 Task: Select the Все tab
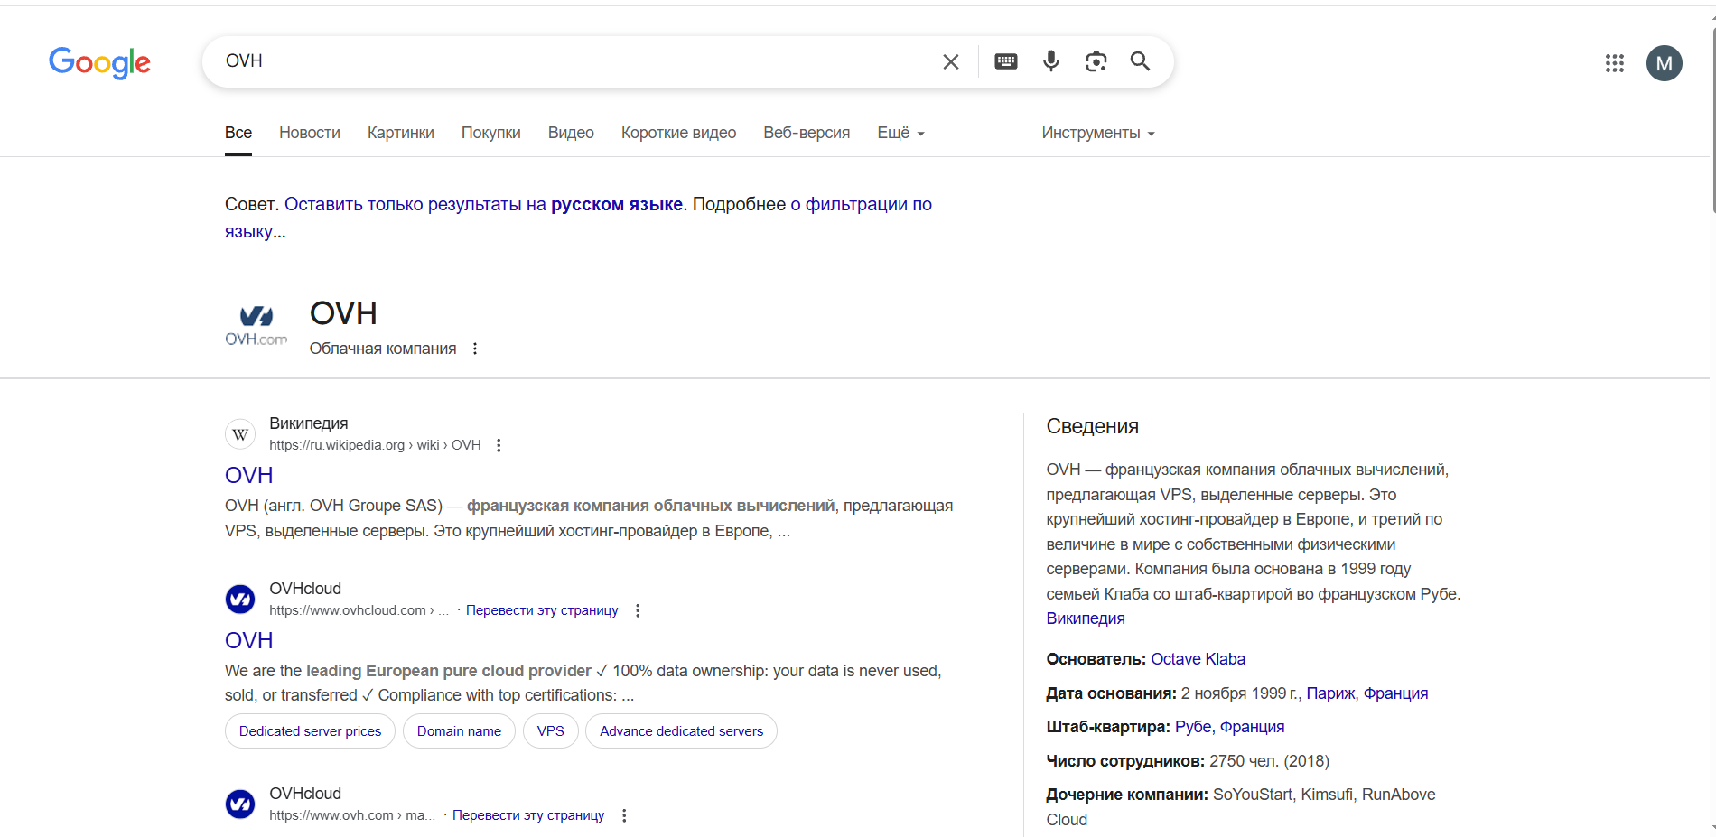238,133
